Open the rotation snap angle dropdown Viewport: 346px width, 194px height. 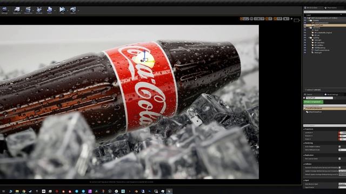coord(280,19)
